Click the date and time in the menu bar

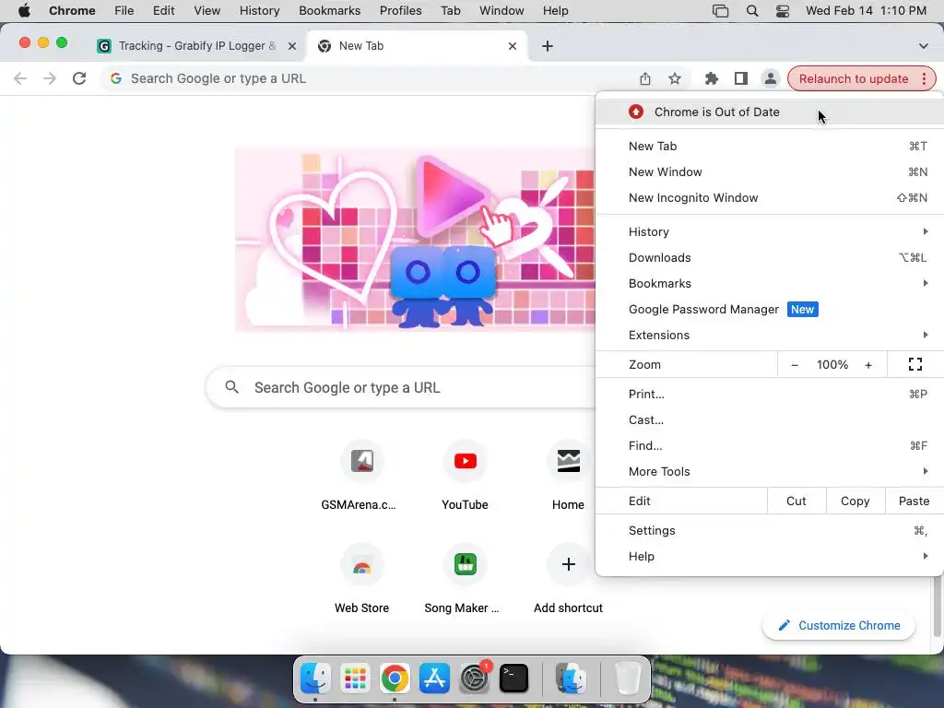click(866, 11)
